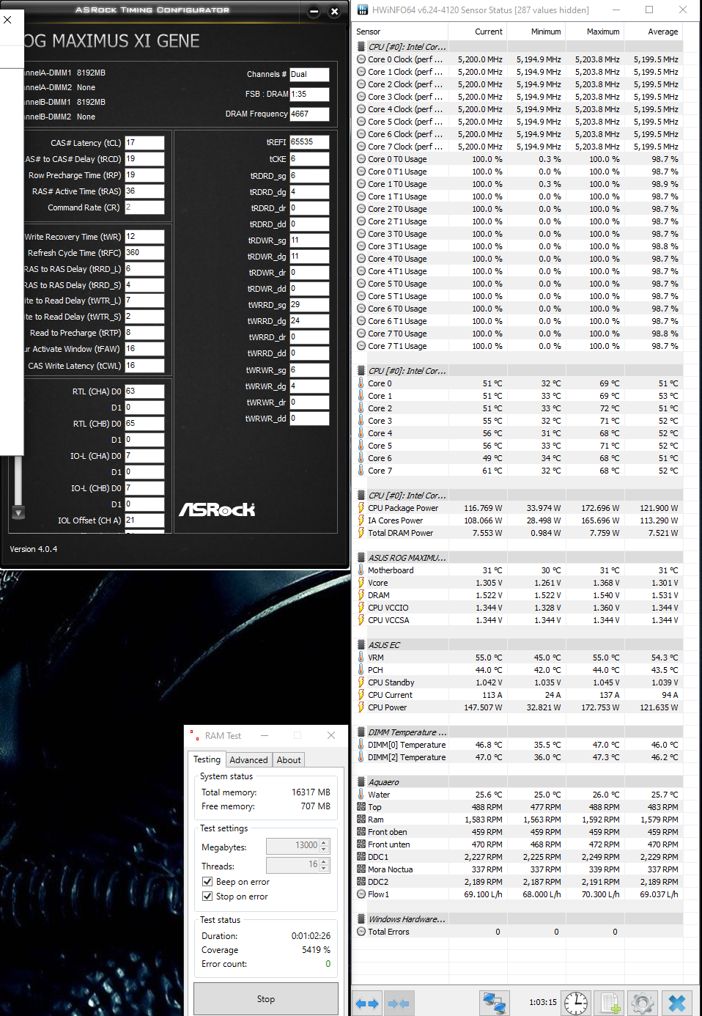Screen dimensions: 702x1016
Task: Click the Command Rate (CR) value field
Action: point(144,207)
